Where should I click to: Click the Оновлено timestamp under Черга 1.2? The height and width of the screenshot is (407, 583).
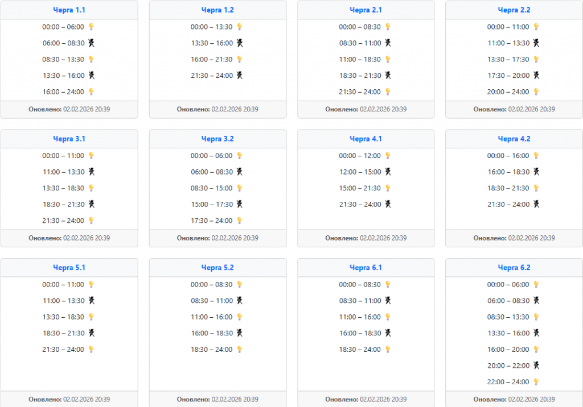[x=217, y=109]
